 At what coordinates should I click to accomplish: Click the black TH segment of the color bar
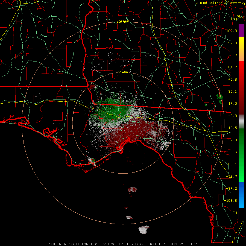click(x=241, y=213)
